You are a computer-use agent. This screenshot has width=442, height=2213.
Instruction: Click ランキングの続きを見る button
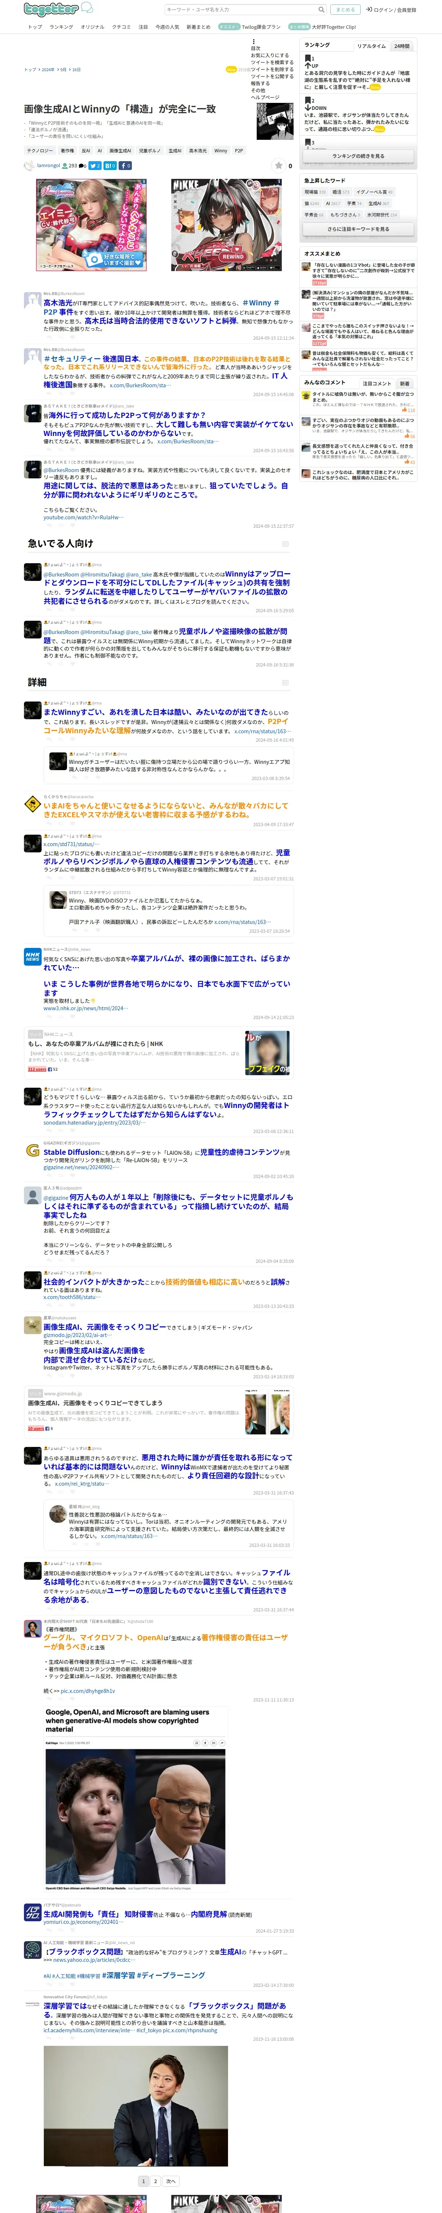click(359, 156)
